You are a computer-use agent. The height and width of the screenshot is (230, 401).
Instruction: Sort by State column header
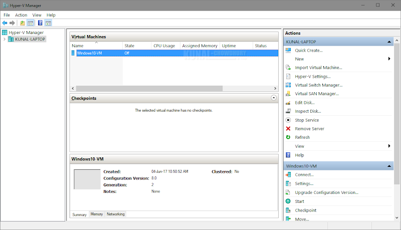click(137, 46)
